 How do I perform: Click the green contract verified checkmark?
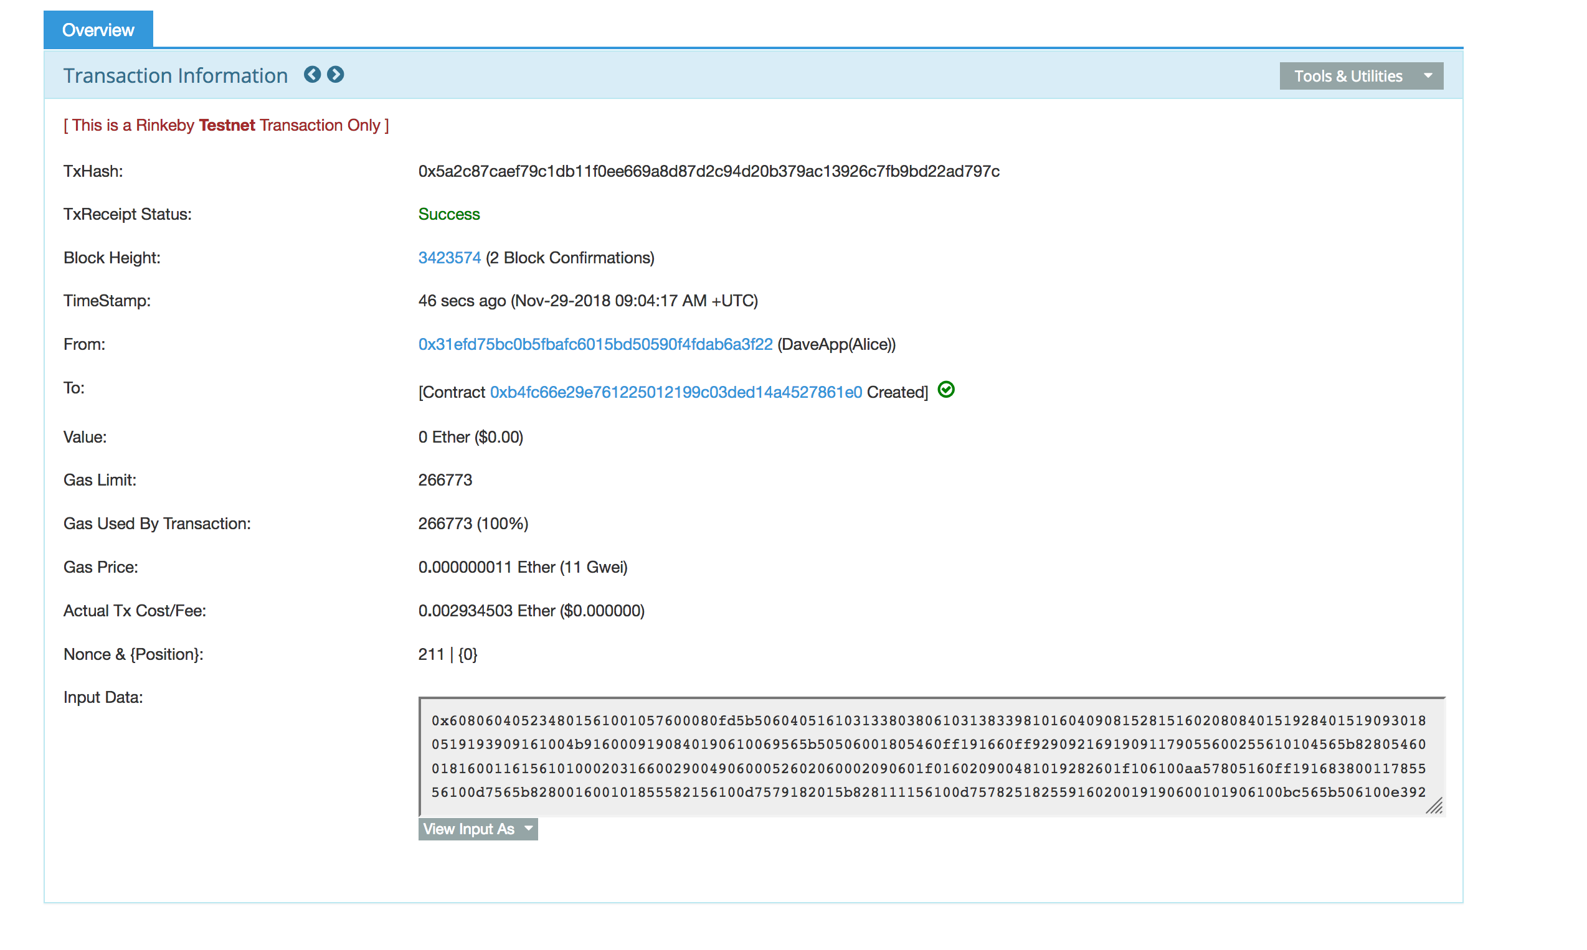pos(945,390)
